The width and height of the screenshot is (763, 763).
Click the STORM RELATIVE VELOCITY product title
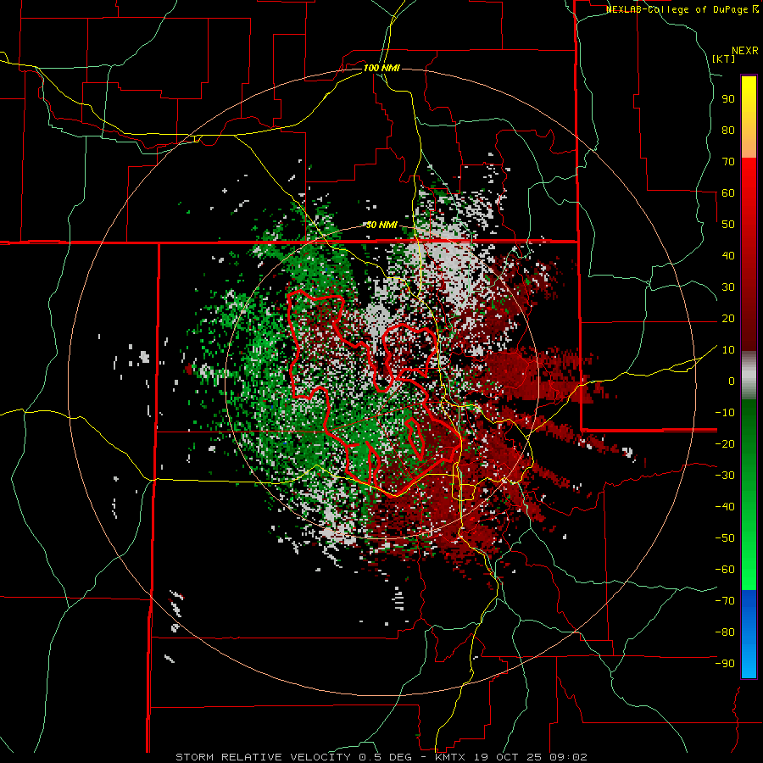pyautogui.click(x=265, y=757)
